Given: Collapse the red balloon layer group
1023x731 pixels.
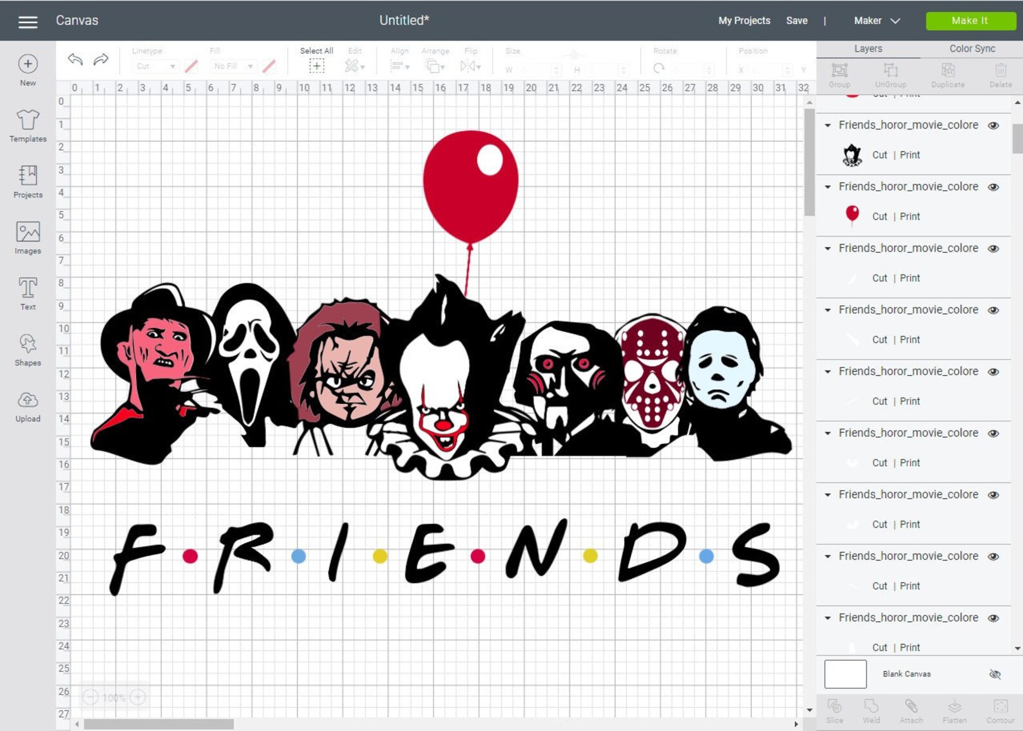Looking at the screenshot, I should (x=828, y=187).
